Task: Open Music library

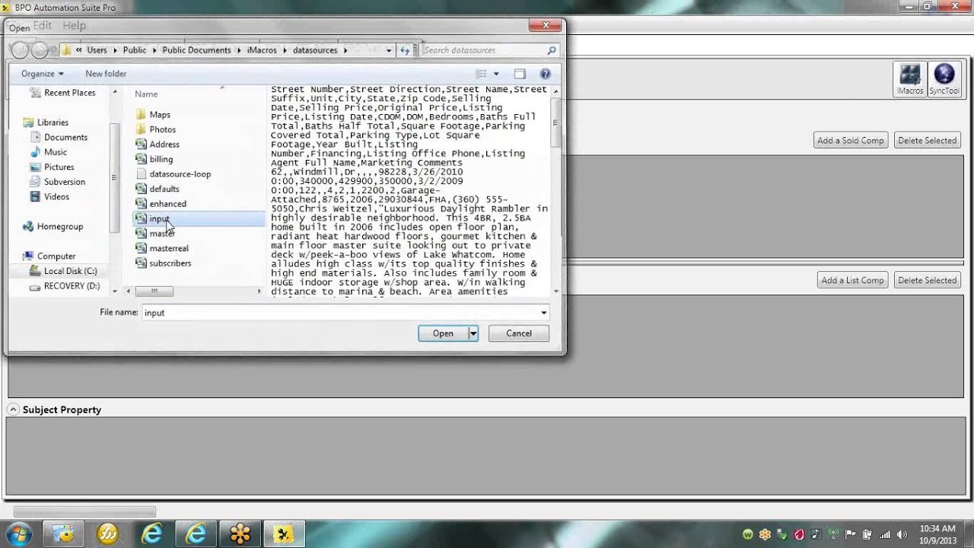Action: pos(56,152)
